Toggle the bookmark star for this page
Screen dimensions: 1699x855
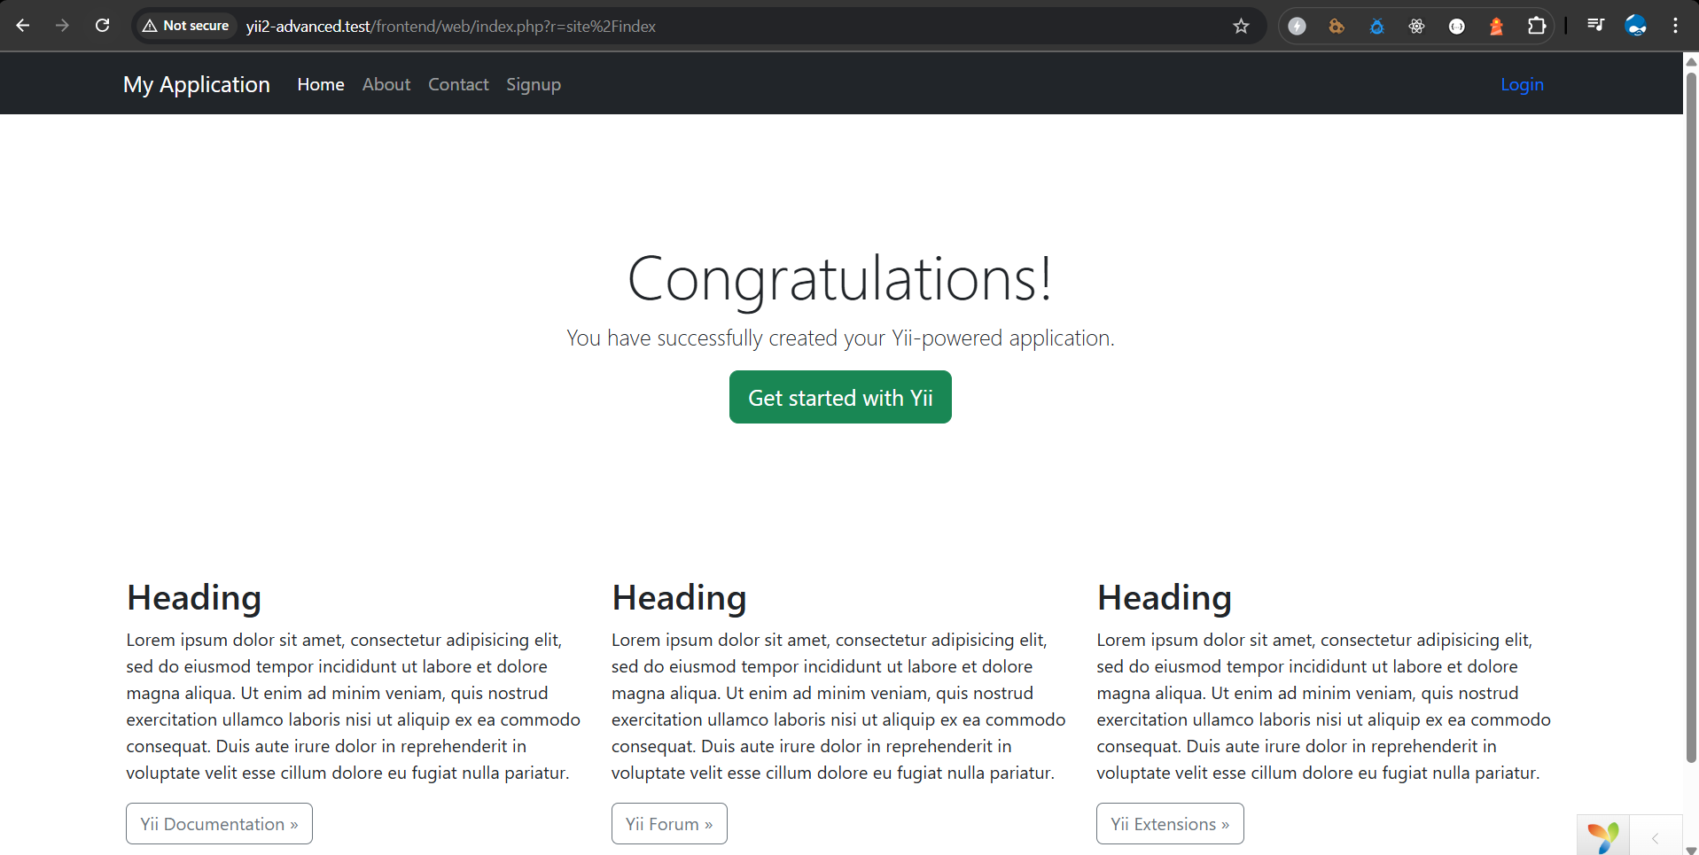(x=1241, y=26)
